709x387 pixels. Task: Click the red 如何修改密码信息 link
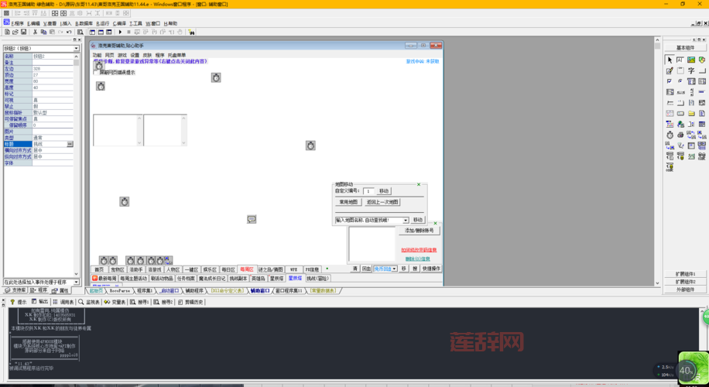coord(419,250)
